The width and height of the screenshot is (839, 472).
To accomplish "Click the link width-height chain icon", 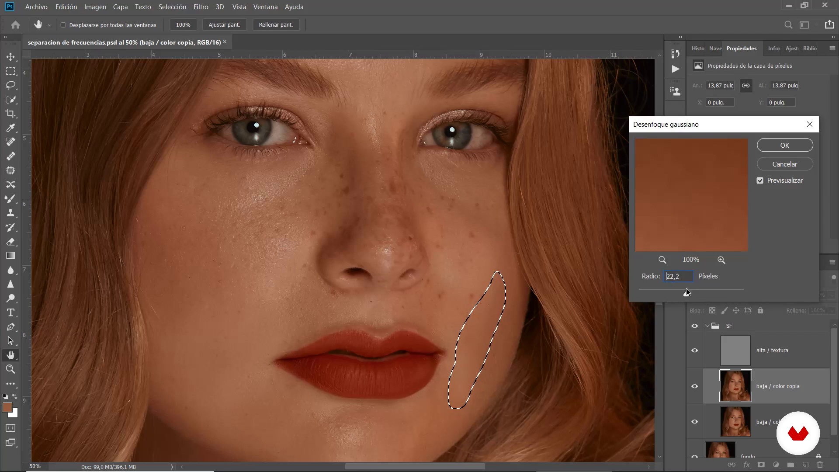I will click(x=745, y=86).
